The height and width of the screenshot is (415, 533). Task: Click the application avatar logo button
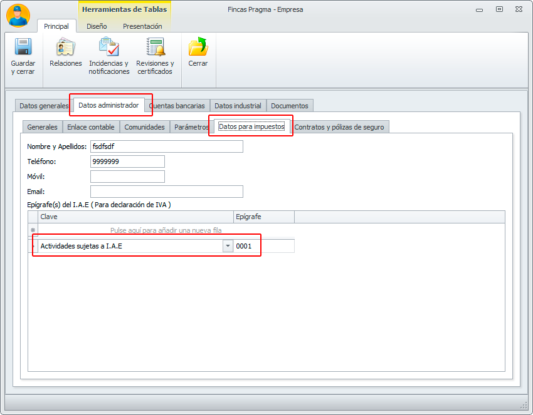click(x=18, y=16)
